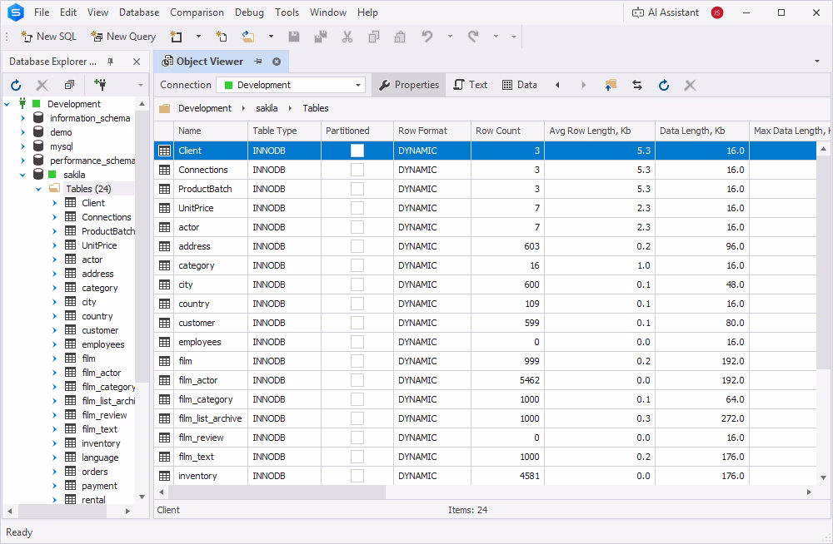Click the delete X icon in Database Explorer toolbar
833x544 pixels.
point(42,85)
